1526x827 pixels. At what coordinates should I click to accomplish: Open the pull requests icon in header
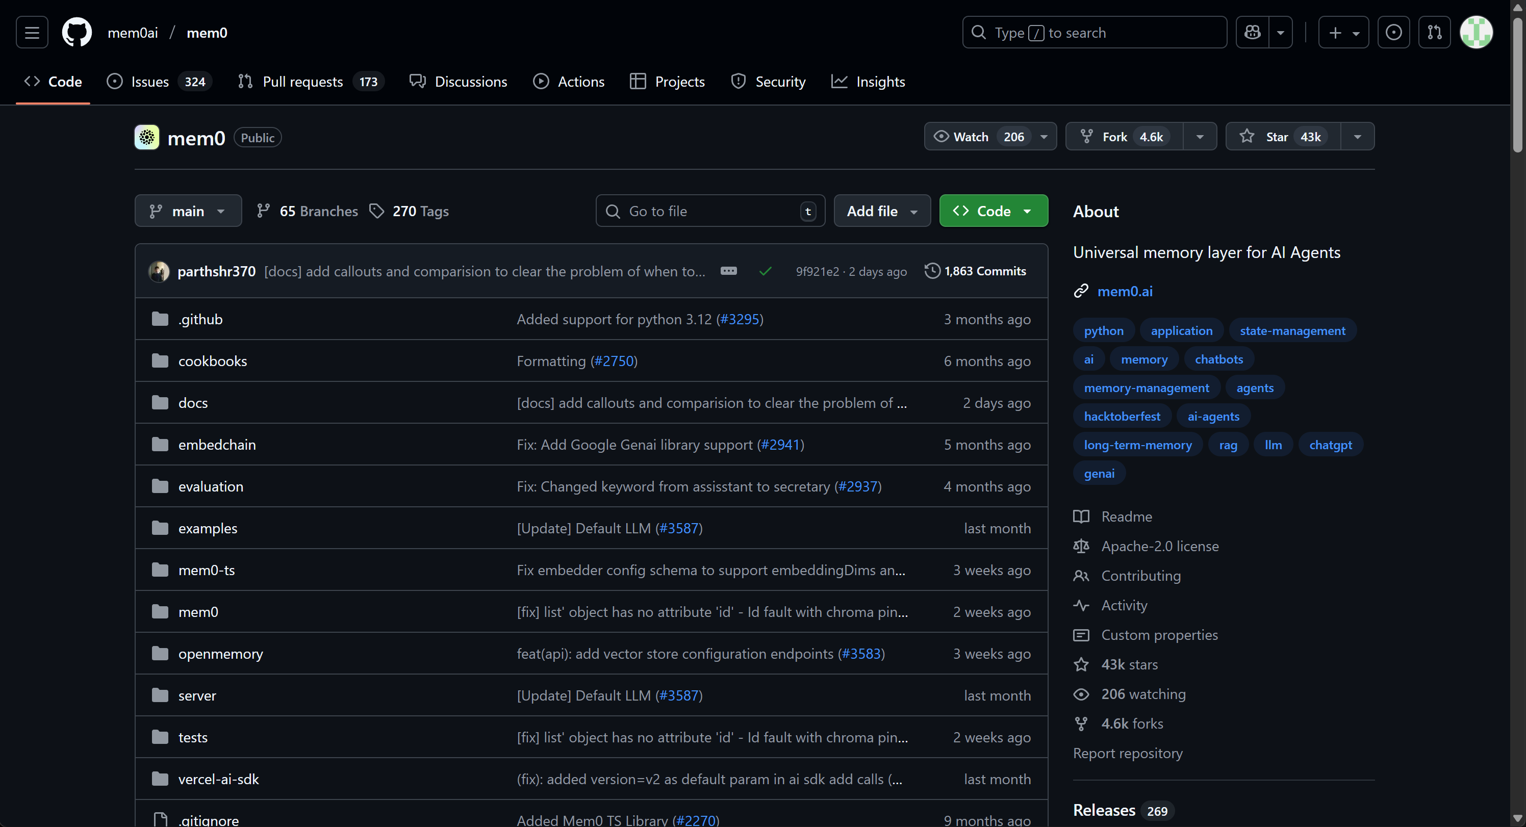pos(1434,33)
